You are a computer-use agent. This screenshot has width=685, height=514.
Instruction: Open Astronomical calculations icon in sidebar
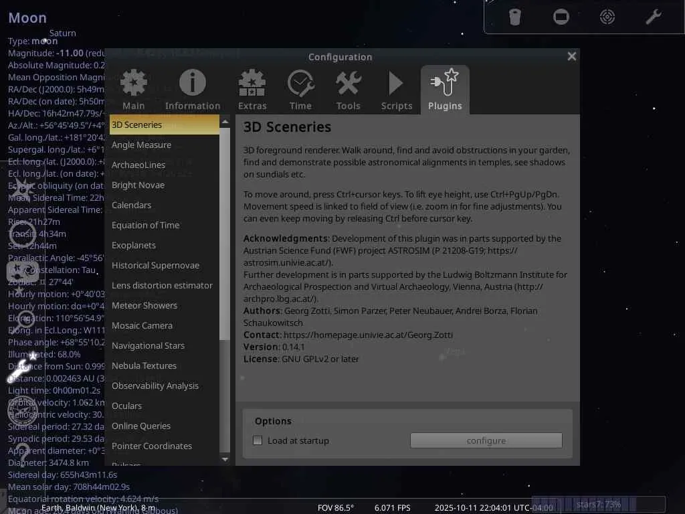[x=23, y=410]
